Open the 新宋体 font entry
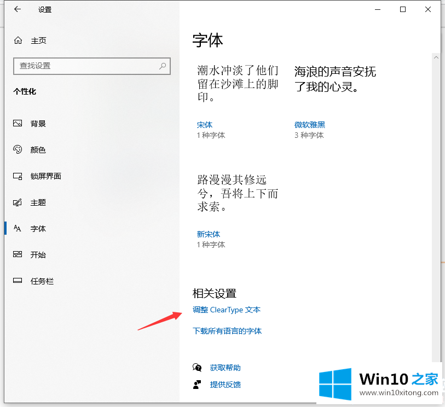 tap(209, 234)
